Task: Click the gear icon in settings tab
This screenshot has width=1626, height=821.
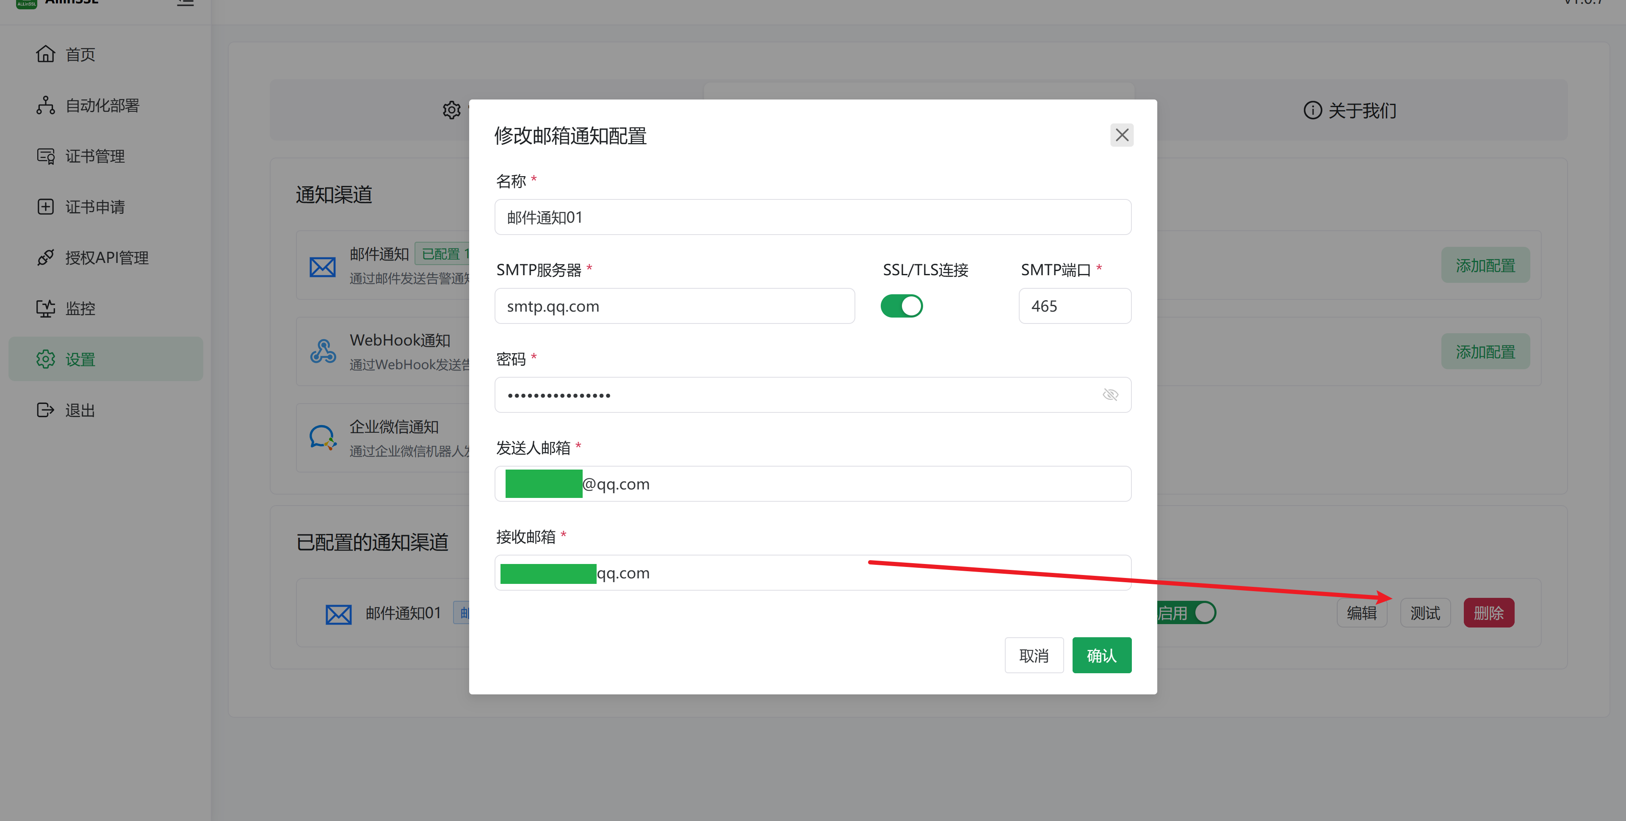Action: point(451,111)
